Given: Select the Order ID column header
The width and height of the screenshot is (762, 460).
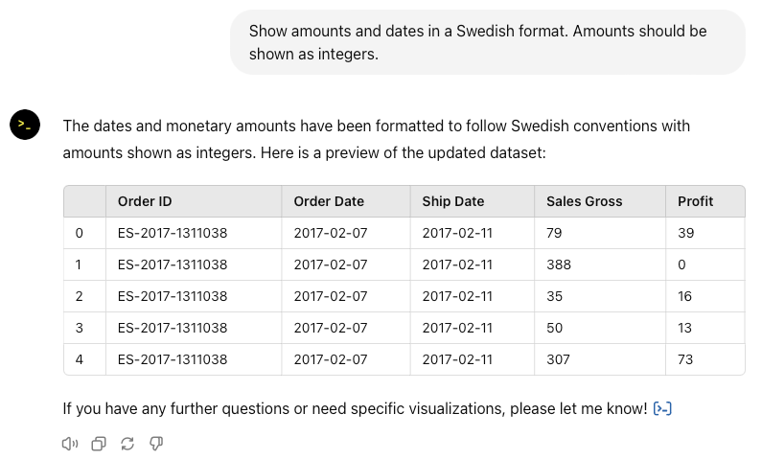Looking at the screenshot, I should pyautogui.click(x=145, y=201).
